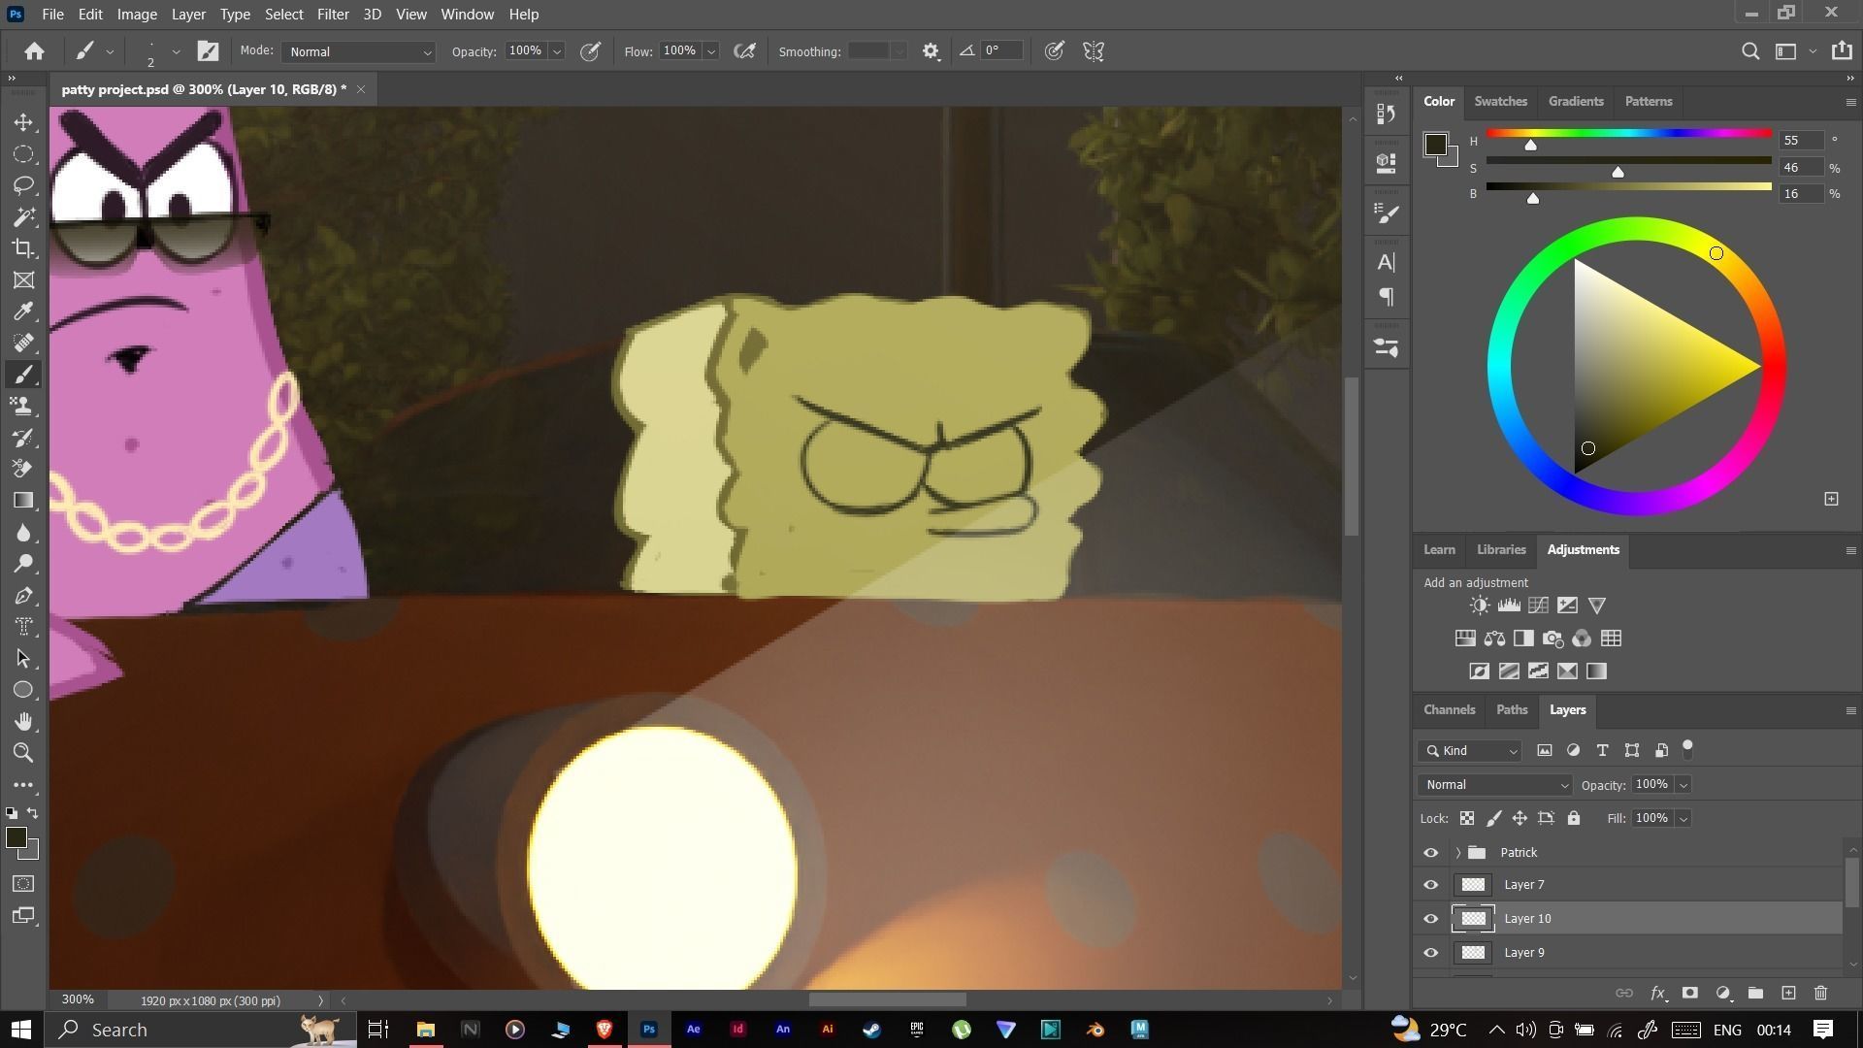Open smoothing options gear
1863x1048 pixels.
tap(931, 51)
